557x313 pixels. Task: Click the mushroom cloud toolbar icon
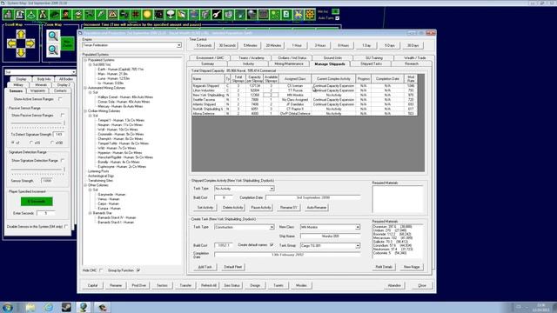tap(171, 15)
